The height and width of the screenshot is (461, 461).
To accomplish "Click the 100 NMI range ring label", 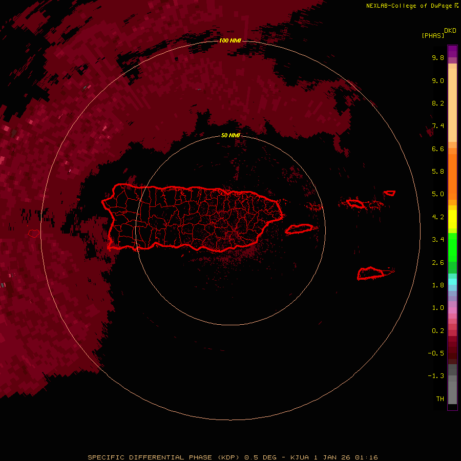I will [x=230, y=40].
